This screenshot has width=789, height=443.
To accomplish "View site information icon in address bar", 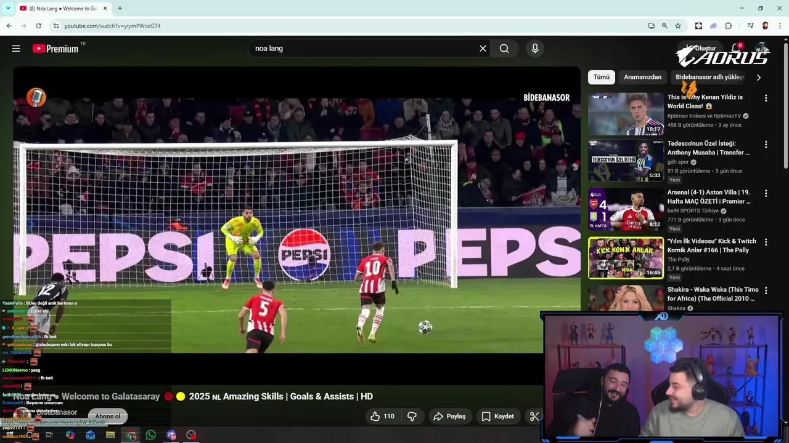I will coord(56,26).
